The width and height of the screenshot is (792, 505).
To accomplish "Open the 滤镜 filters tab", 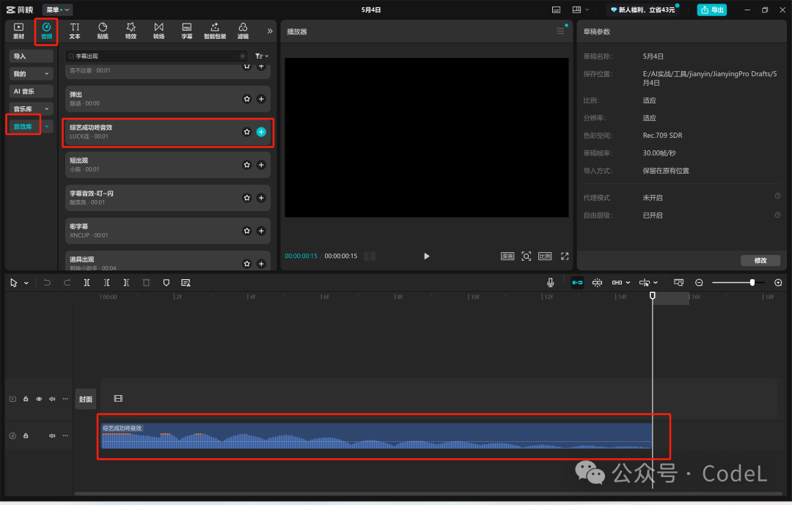I will coord(243,31).
